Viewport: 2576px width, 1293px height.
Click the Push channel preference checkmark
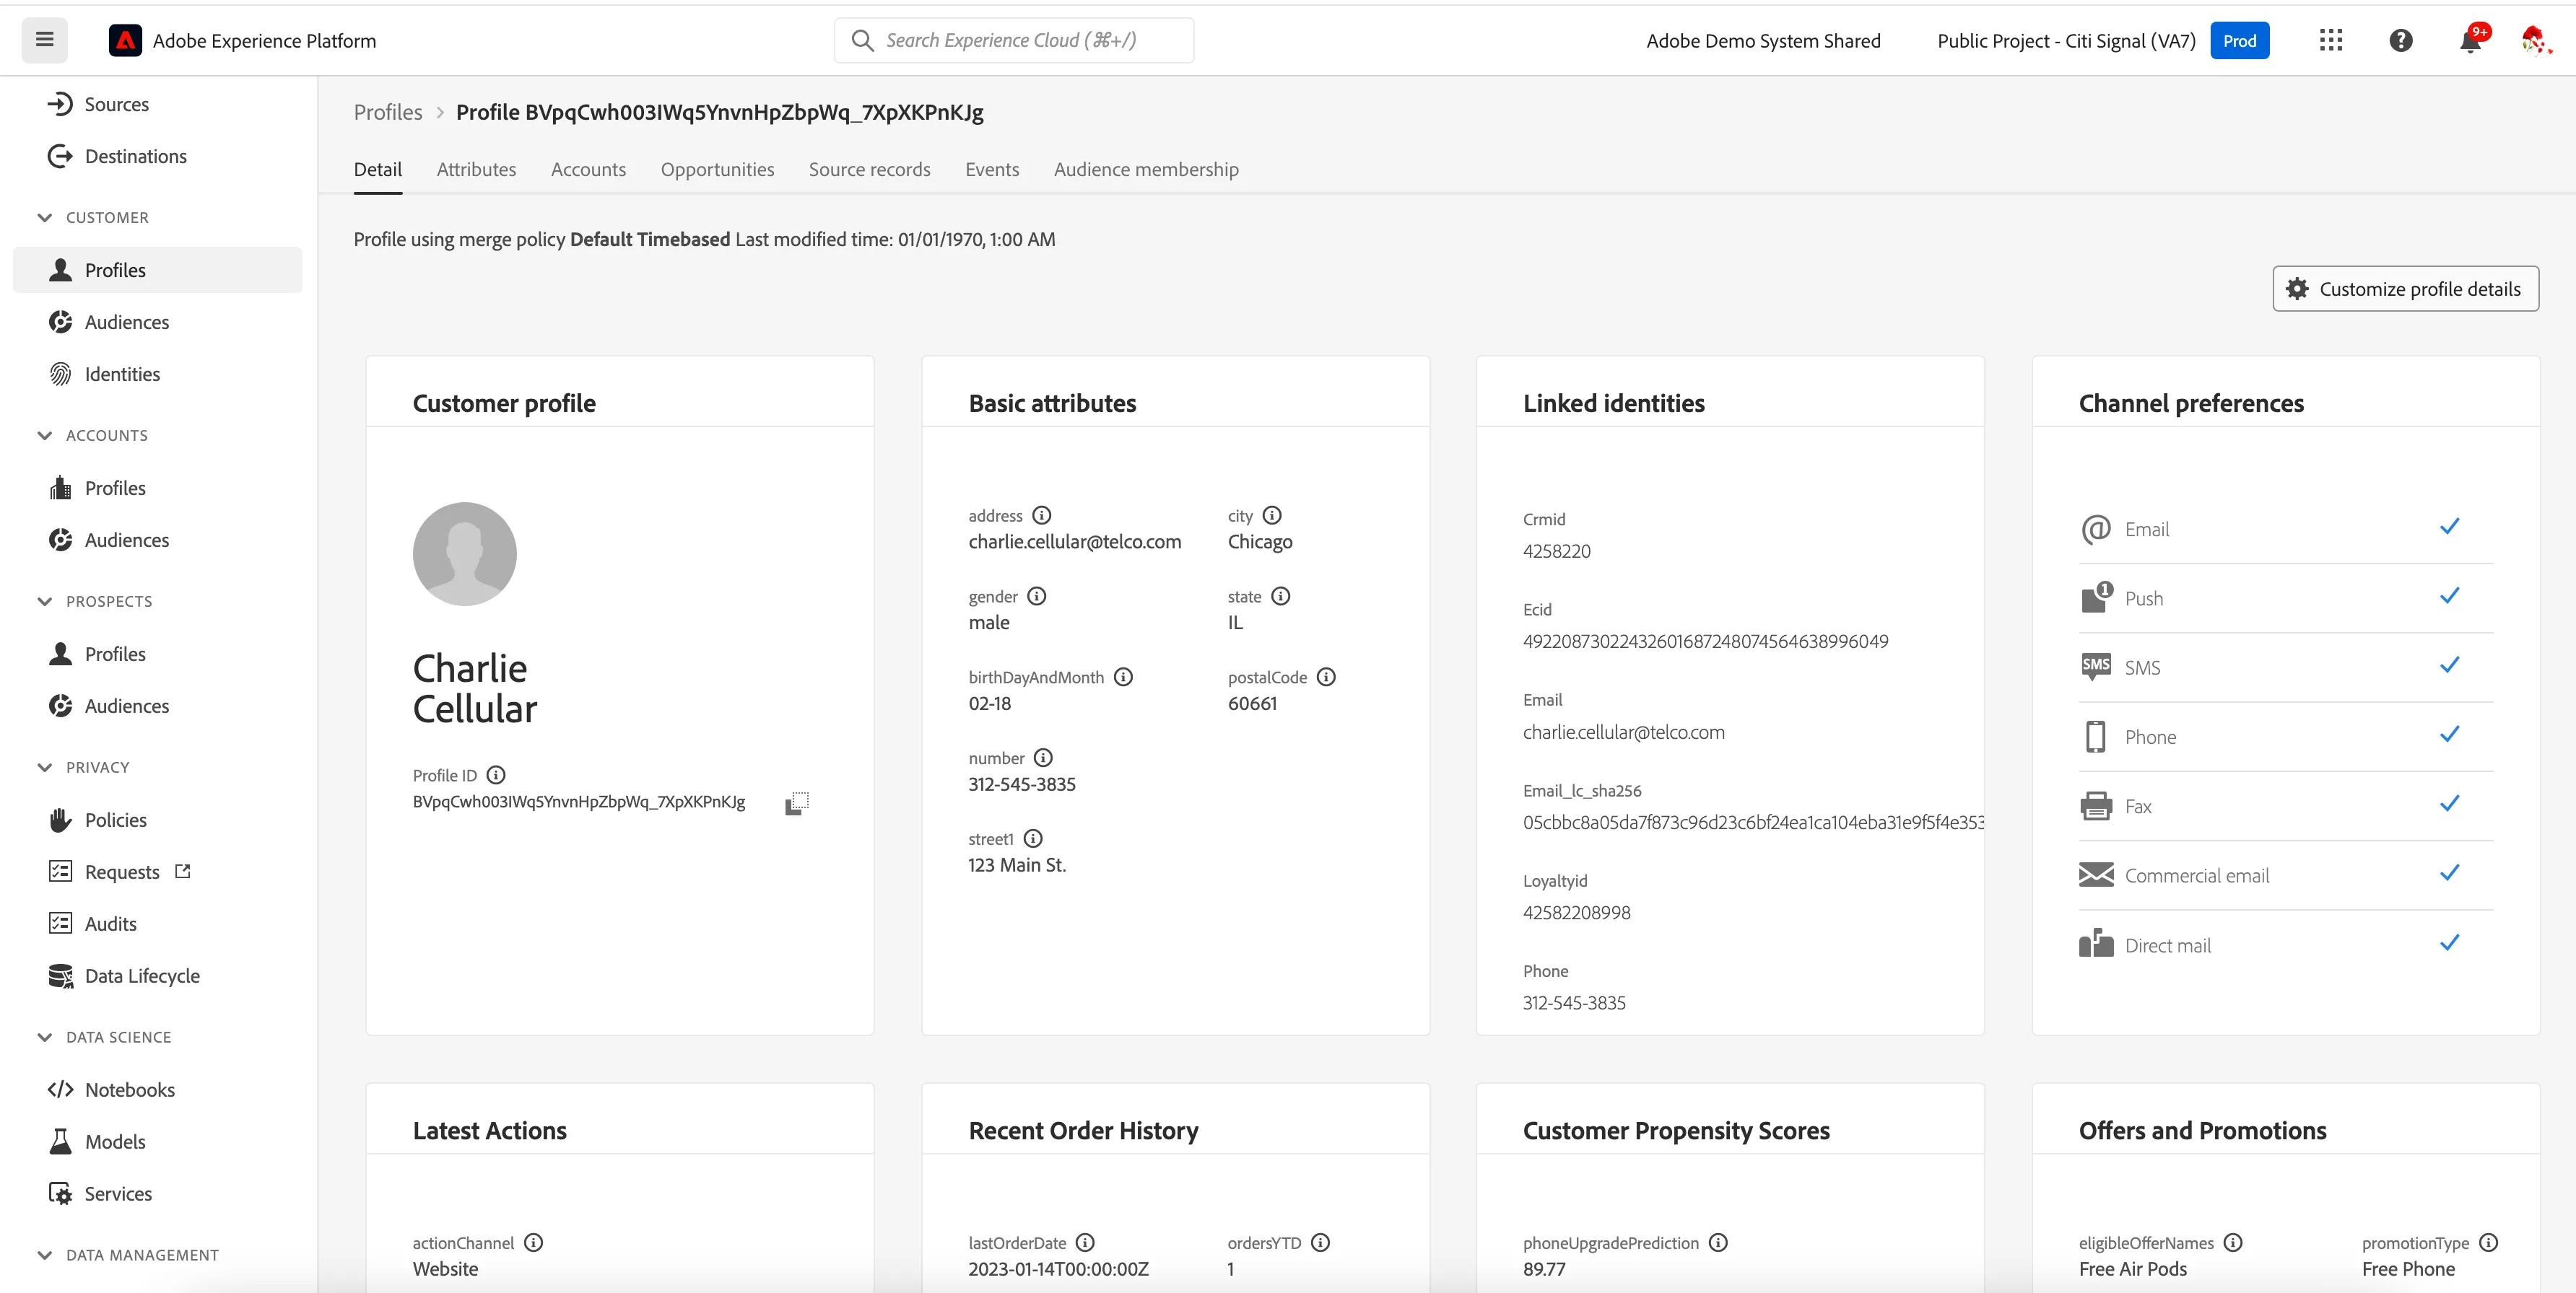[2449, 597]
